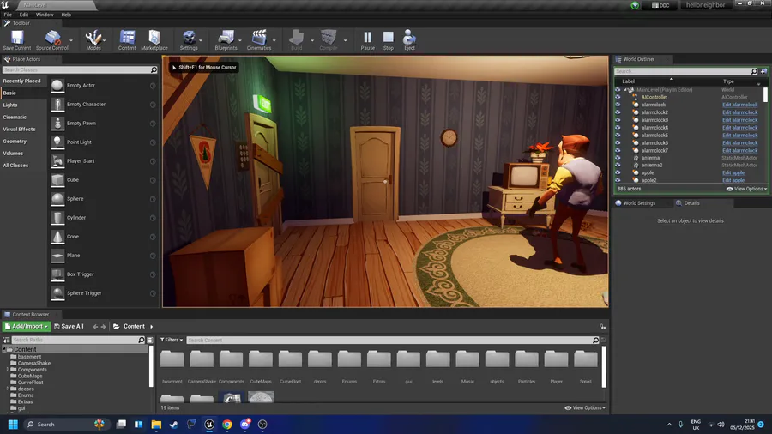The height and width of the screenshot is (434, 772).
Task: Select the Cylinder shape icon
Action: (x=57, y=218)
